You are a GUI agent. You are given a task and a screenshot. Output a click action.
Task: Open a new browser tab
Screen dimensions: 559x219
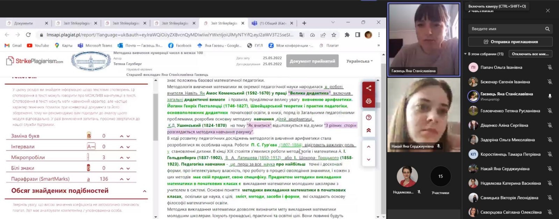pos(304,23)
